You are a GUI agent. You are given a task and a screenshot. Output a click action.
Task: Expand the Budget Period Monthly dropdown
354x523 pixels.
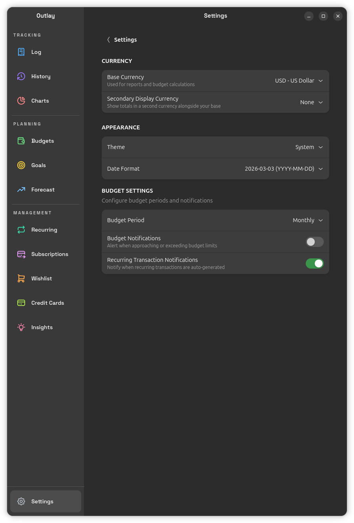click(x=308, y=220)
